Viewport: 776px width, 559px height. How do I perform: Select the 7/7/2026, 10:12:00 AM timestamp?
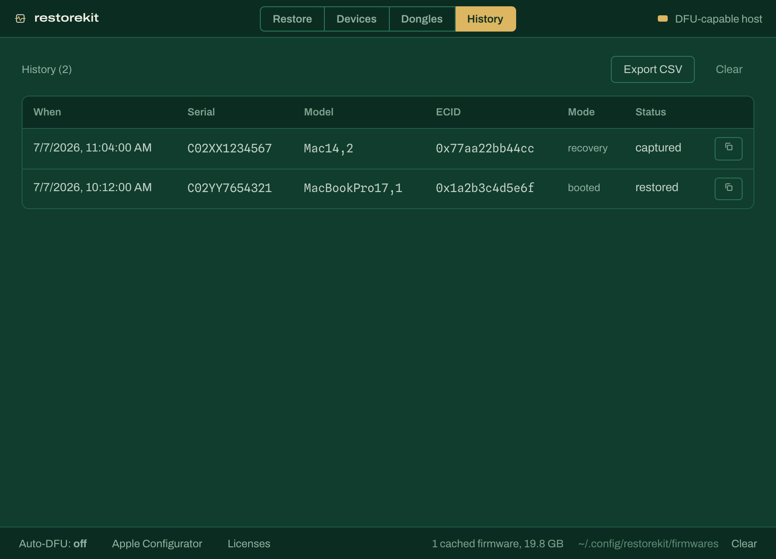click(x=92, y=188)
